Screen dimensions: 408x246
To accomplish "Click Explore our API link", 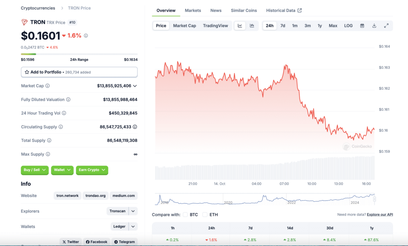I will (380, 215).
